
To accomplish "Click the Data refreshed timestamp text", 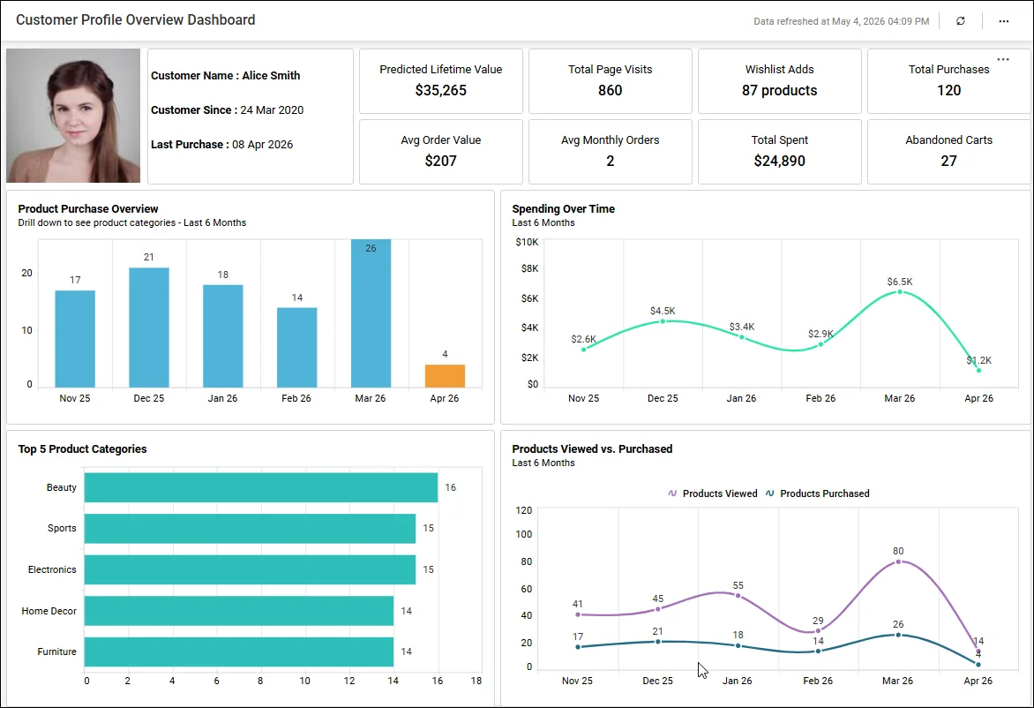I will pyautogui.click(x=842, y=21).
